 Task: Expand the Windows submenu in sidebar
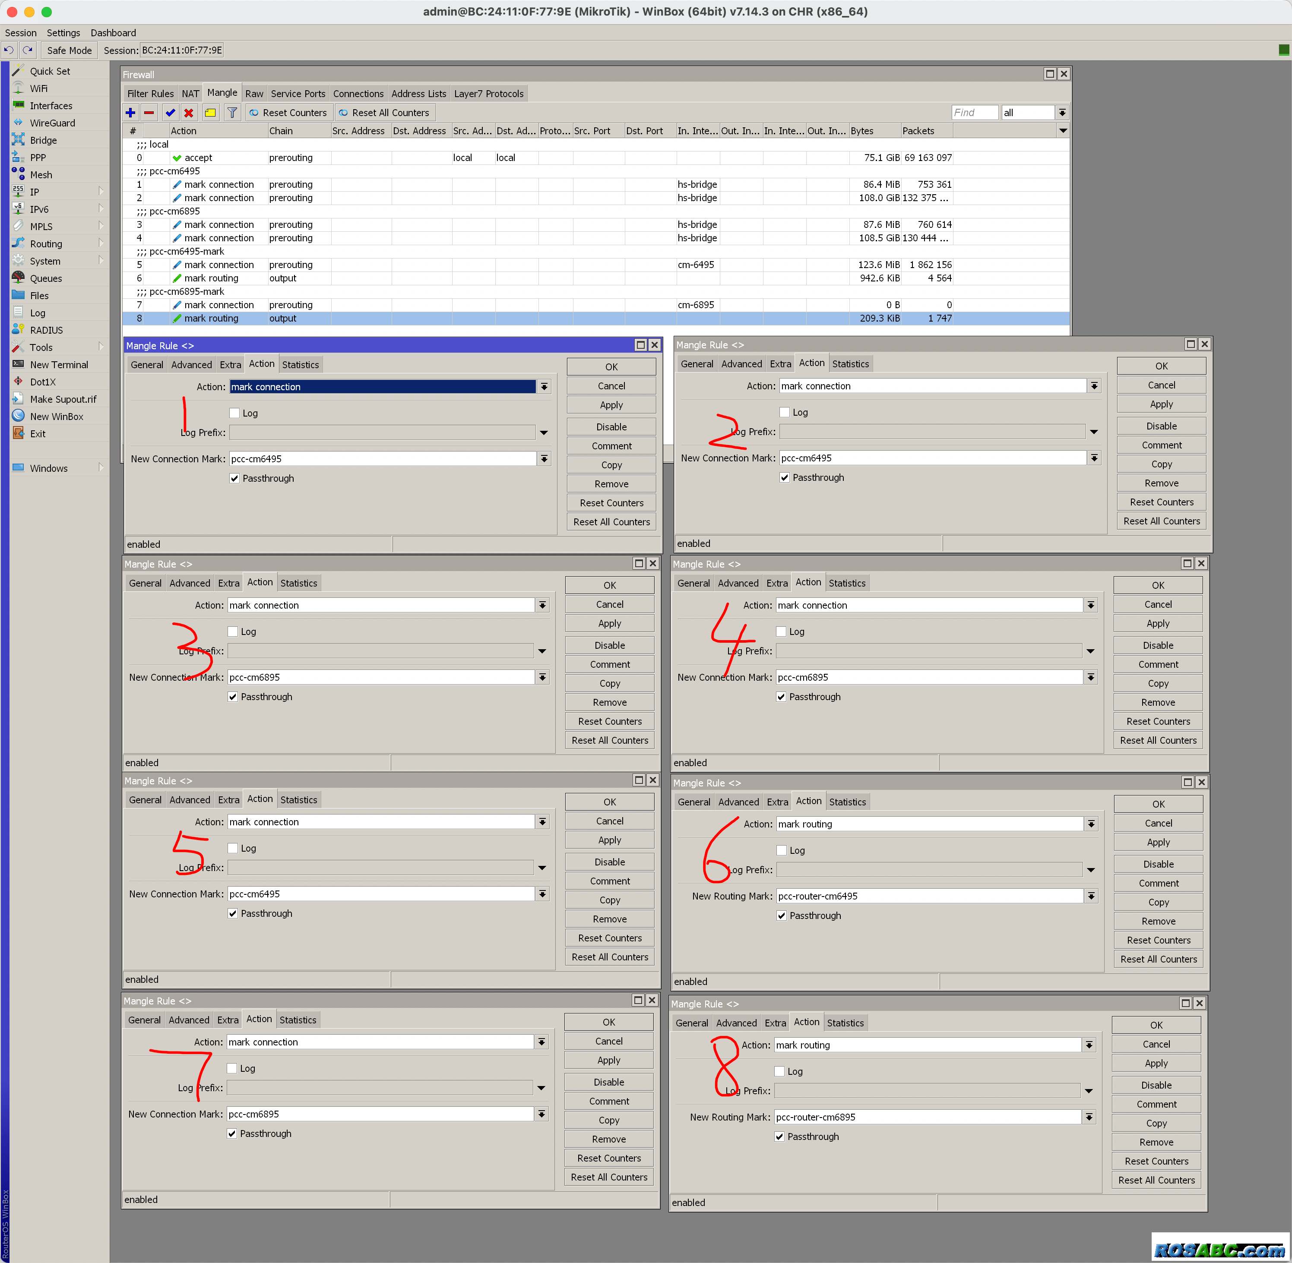[x=101, y=467]
